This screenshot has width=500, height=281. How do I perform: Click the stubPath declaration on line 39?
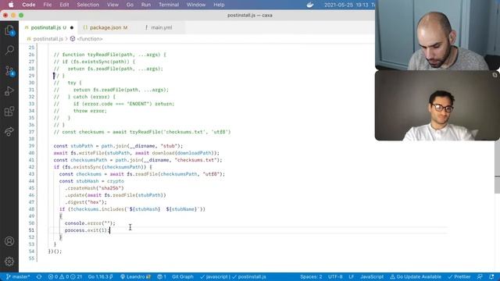point(118,146)
